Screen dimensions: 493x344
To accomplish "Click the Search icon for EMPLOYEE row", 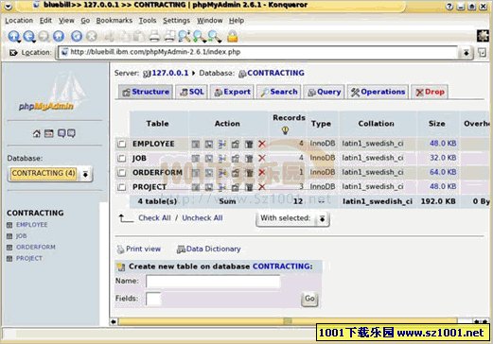I will [x=209, y=145].
